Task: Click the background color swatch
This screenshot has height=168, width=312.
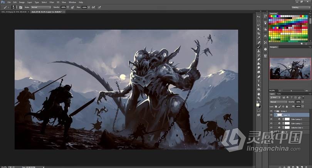Action: point(260,106)
